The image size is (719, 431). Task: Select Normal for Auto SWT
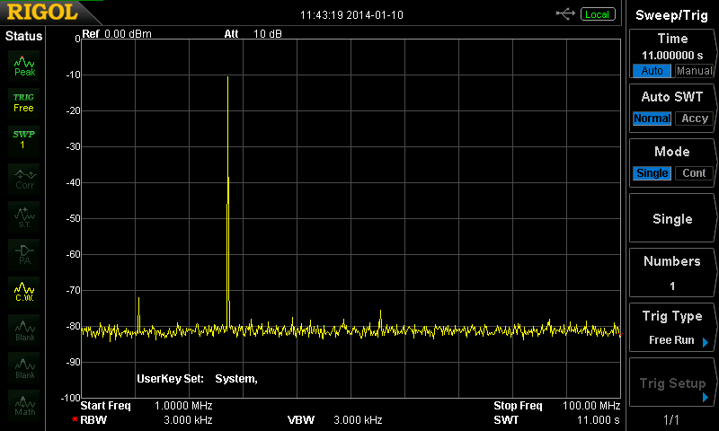652,119
